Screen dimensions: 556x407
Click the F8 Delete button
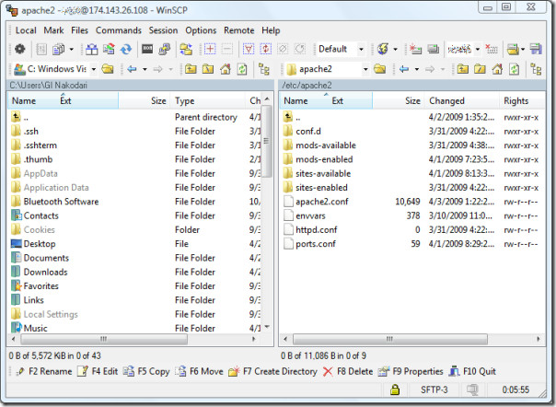[348, 371]
